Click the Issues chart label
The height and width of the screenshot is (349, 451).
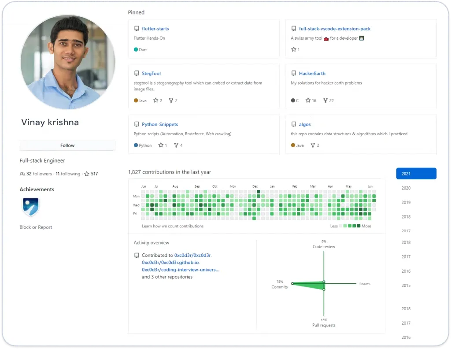click(x=364, y=283)
